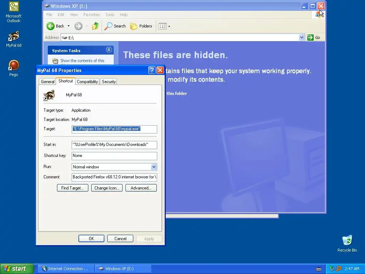
Task: Go Up one folder level
Action: pyautogui.click(x=95, y=26)
